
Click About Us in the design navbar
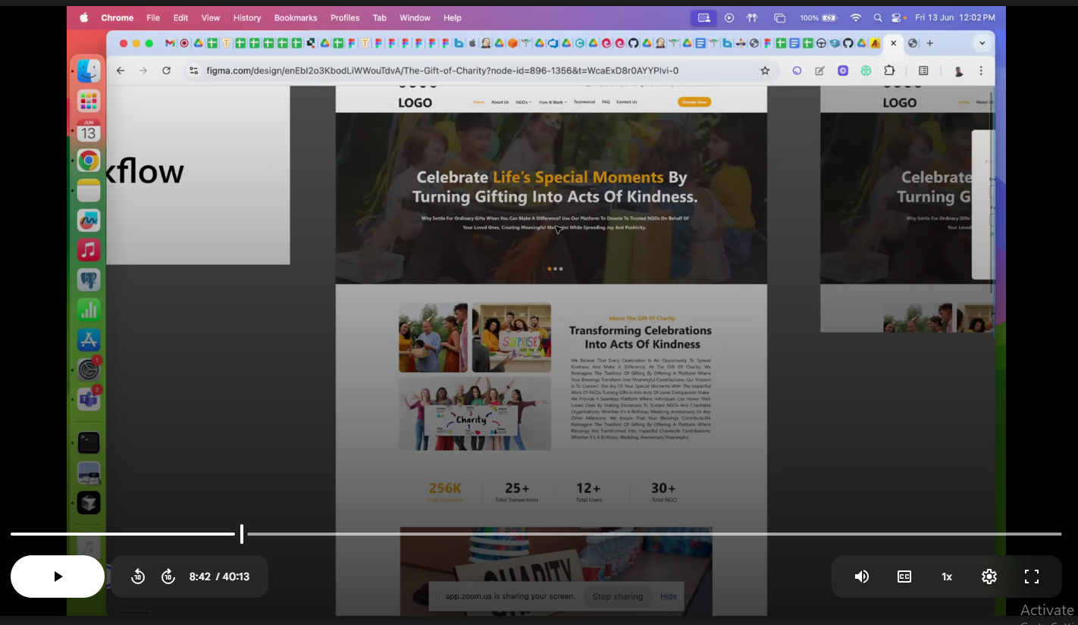500,102
